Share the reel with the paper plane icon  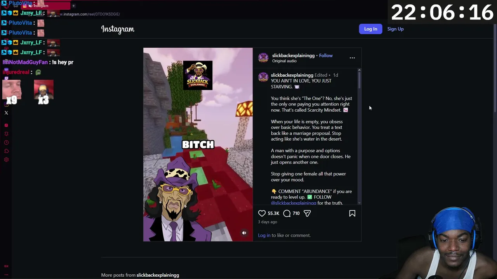point(307,214)
